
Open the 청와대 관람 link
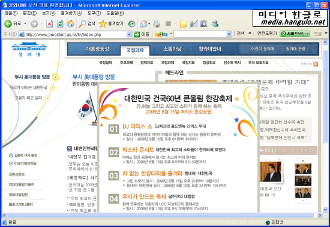coord(295,49)
